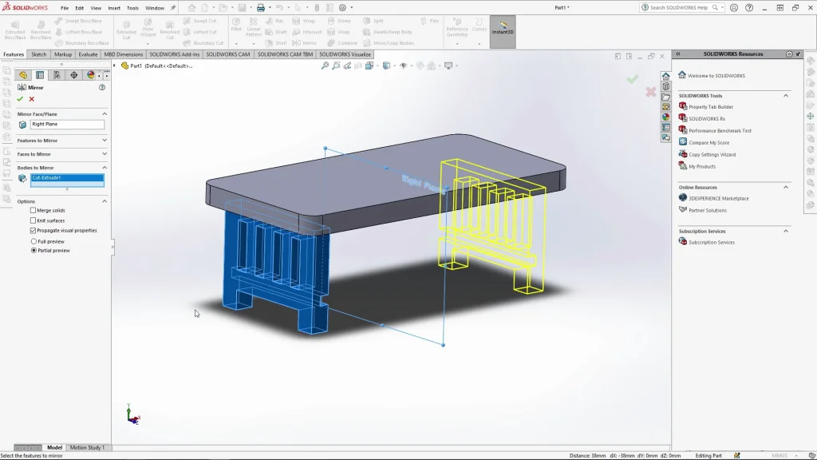Screen dimensions: 817x460
Task: Open the Insert menu
Action: tap(114, 8)
